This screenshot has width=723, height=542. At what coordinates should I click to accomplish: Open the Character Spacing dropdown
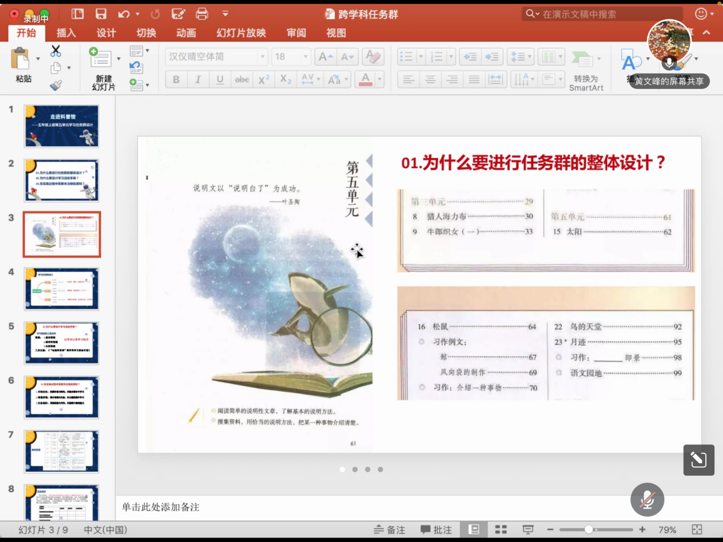[311, 79]
